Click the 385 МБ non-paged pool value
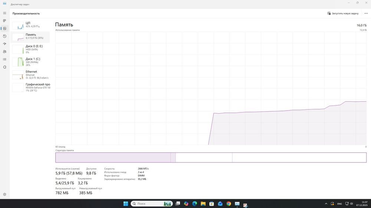 pyautogui.click(x=86, y=193)
